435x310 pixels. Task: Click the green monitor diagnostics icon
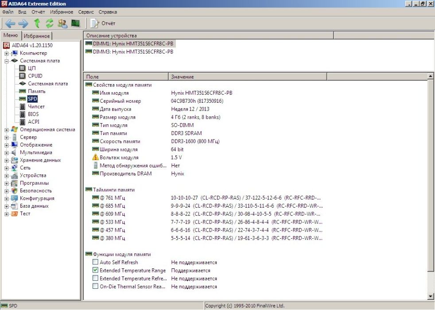pos(75,23)
